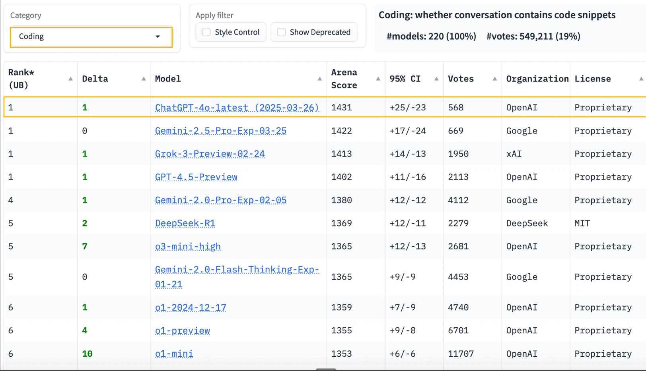Click the MIT license cell
The height and width of the screenshot is (371, 646).
[x=582, y=223]
